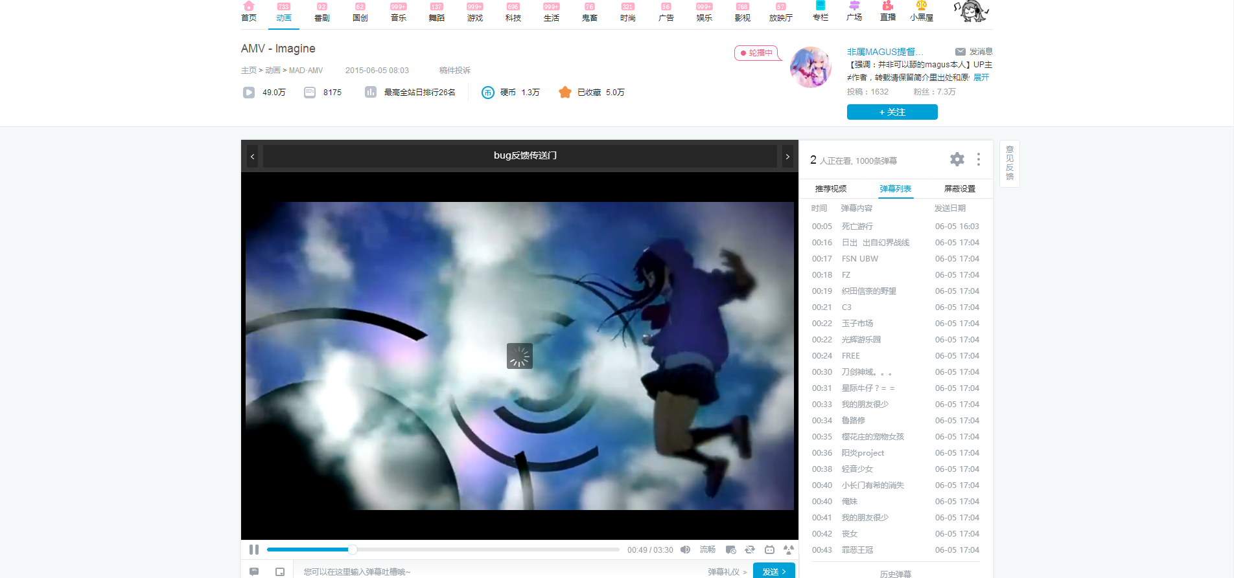The height and width of the screenshot is (578, 1234).
Task: Go to next item with right chevron
Action: [787, 156]
